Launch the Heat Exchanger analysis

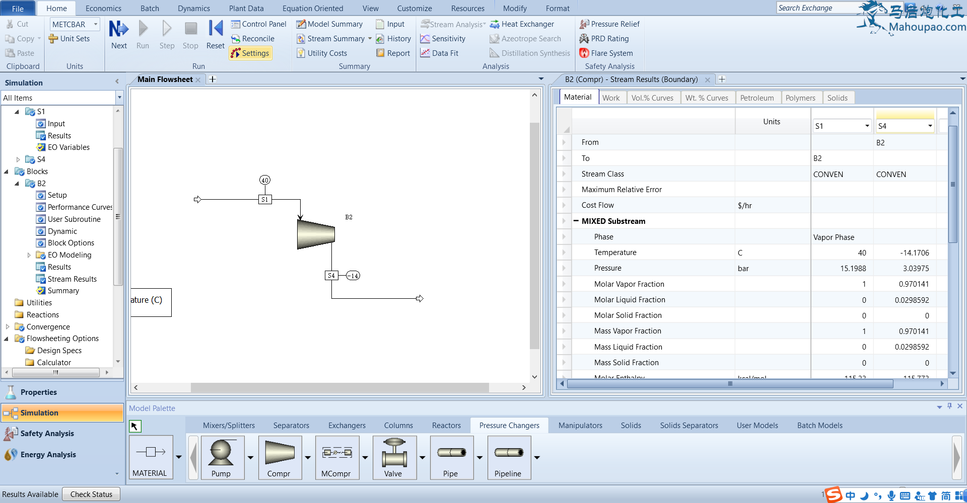[x=522, y=24]
